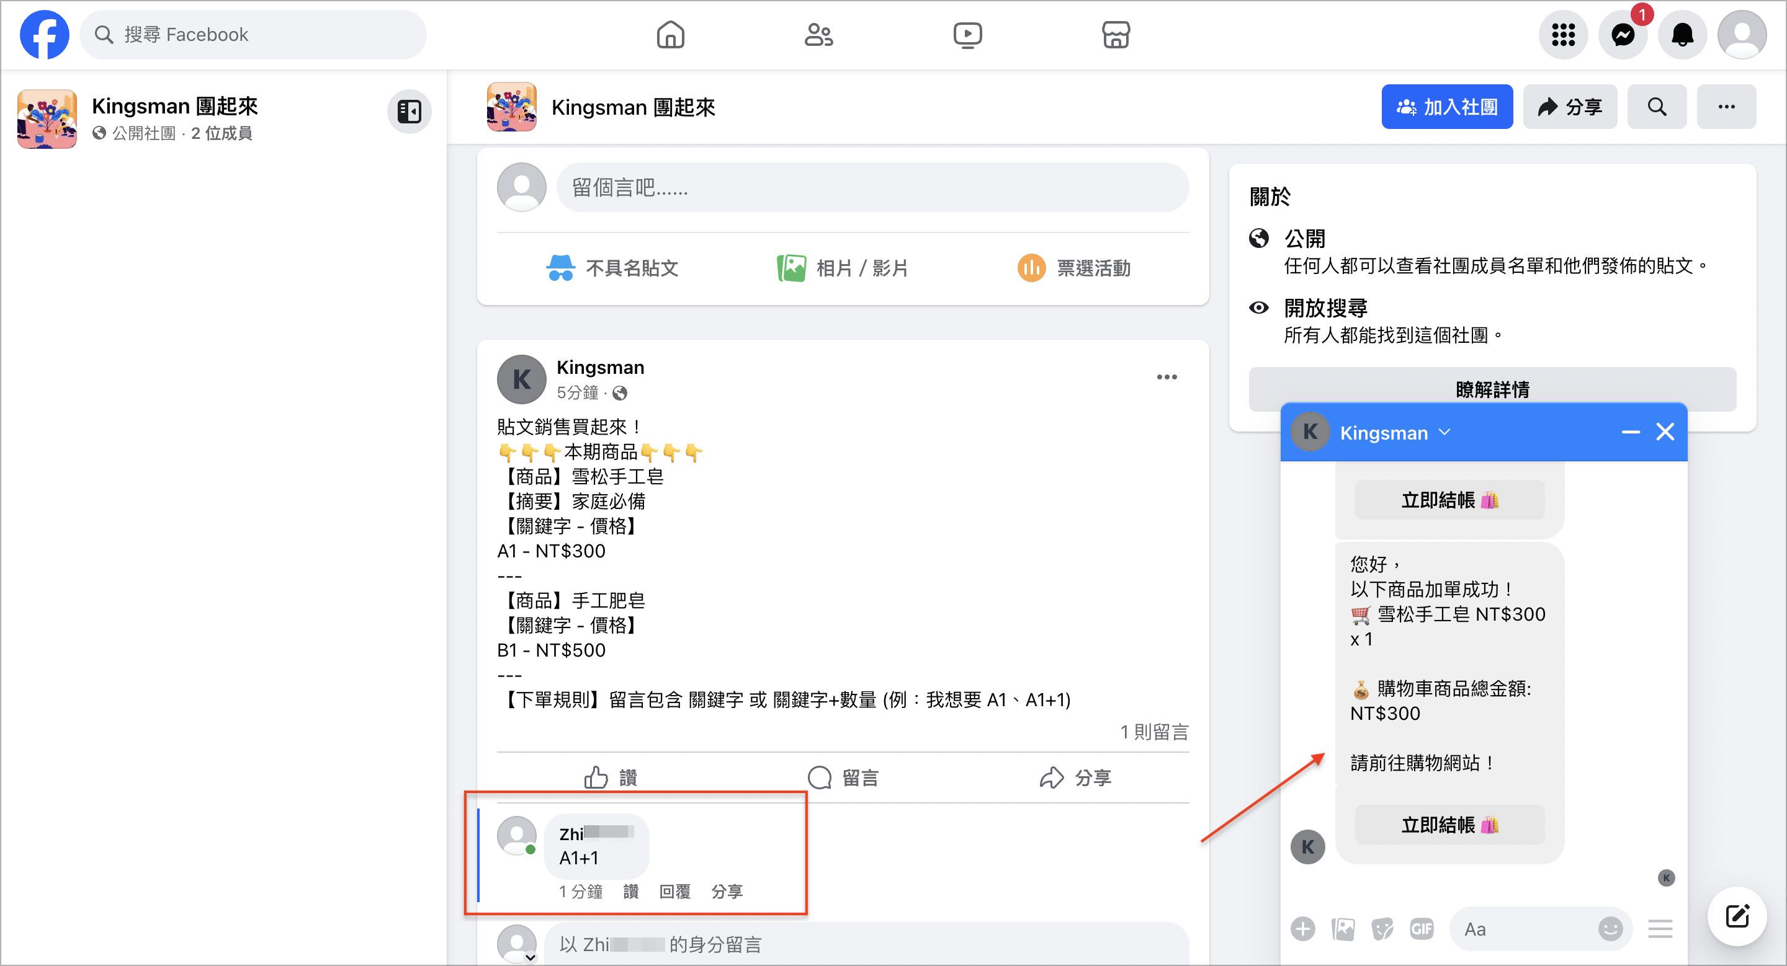The height and width of the screenshot is (966, 1787).
Task: Click the 開放搜尋 visibility heading
Action: pos(1325,308)
